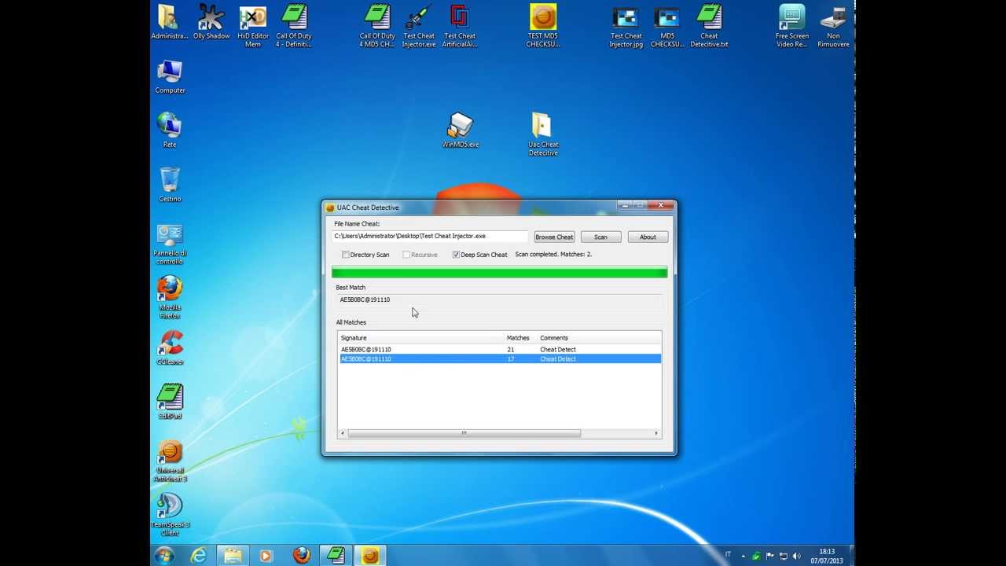Image resolution: width=1006 pixels, height=566 pixels.
Task: Open Pannello di controllo icon
Action: [x=170, y=244]
